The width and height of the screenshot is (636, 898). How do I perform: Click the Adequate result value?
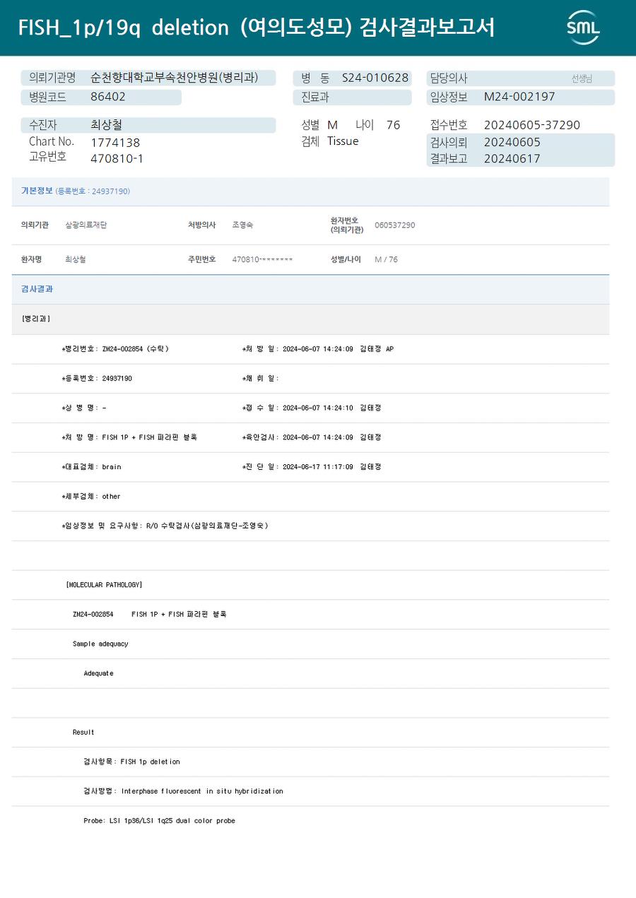pos(98,673)
